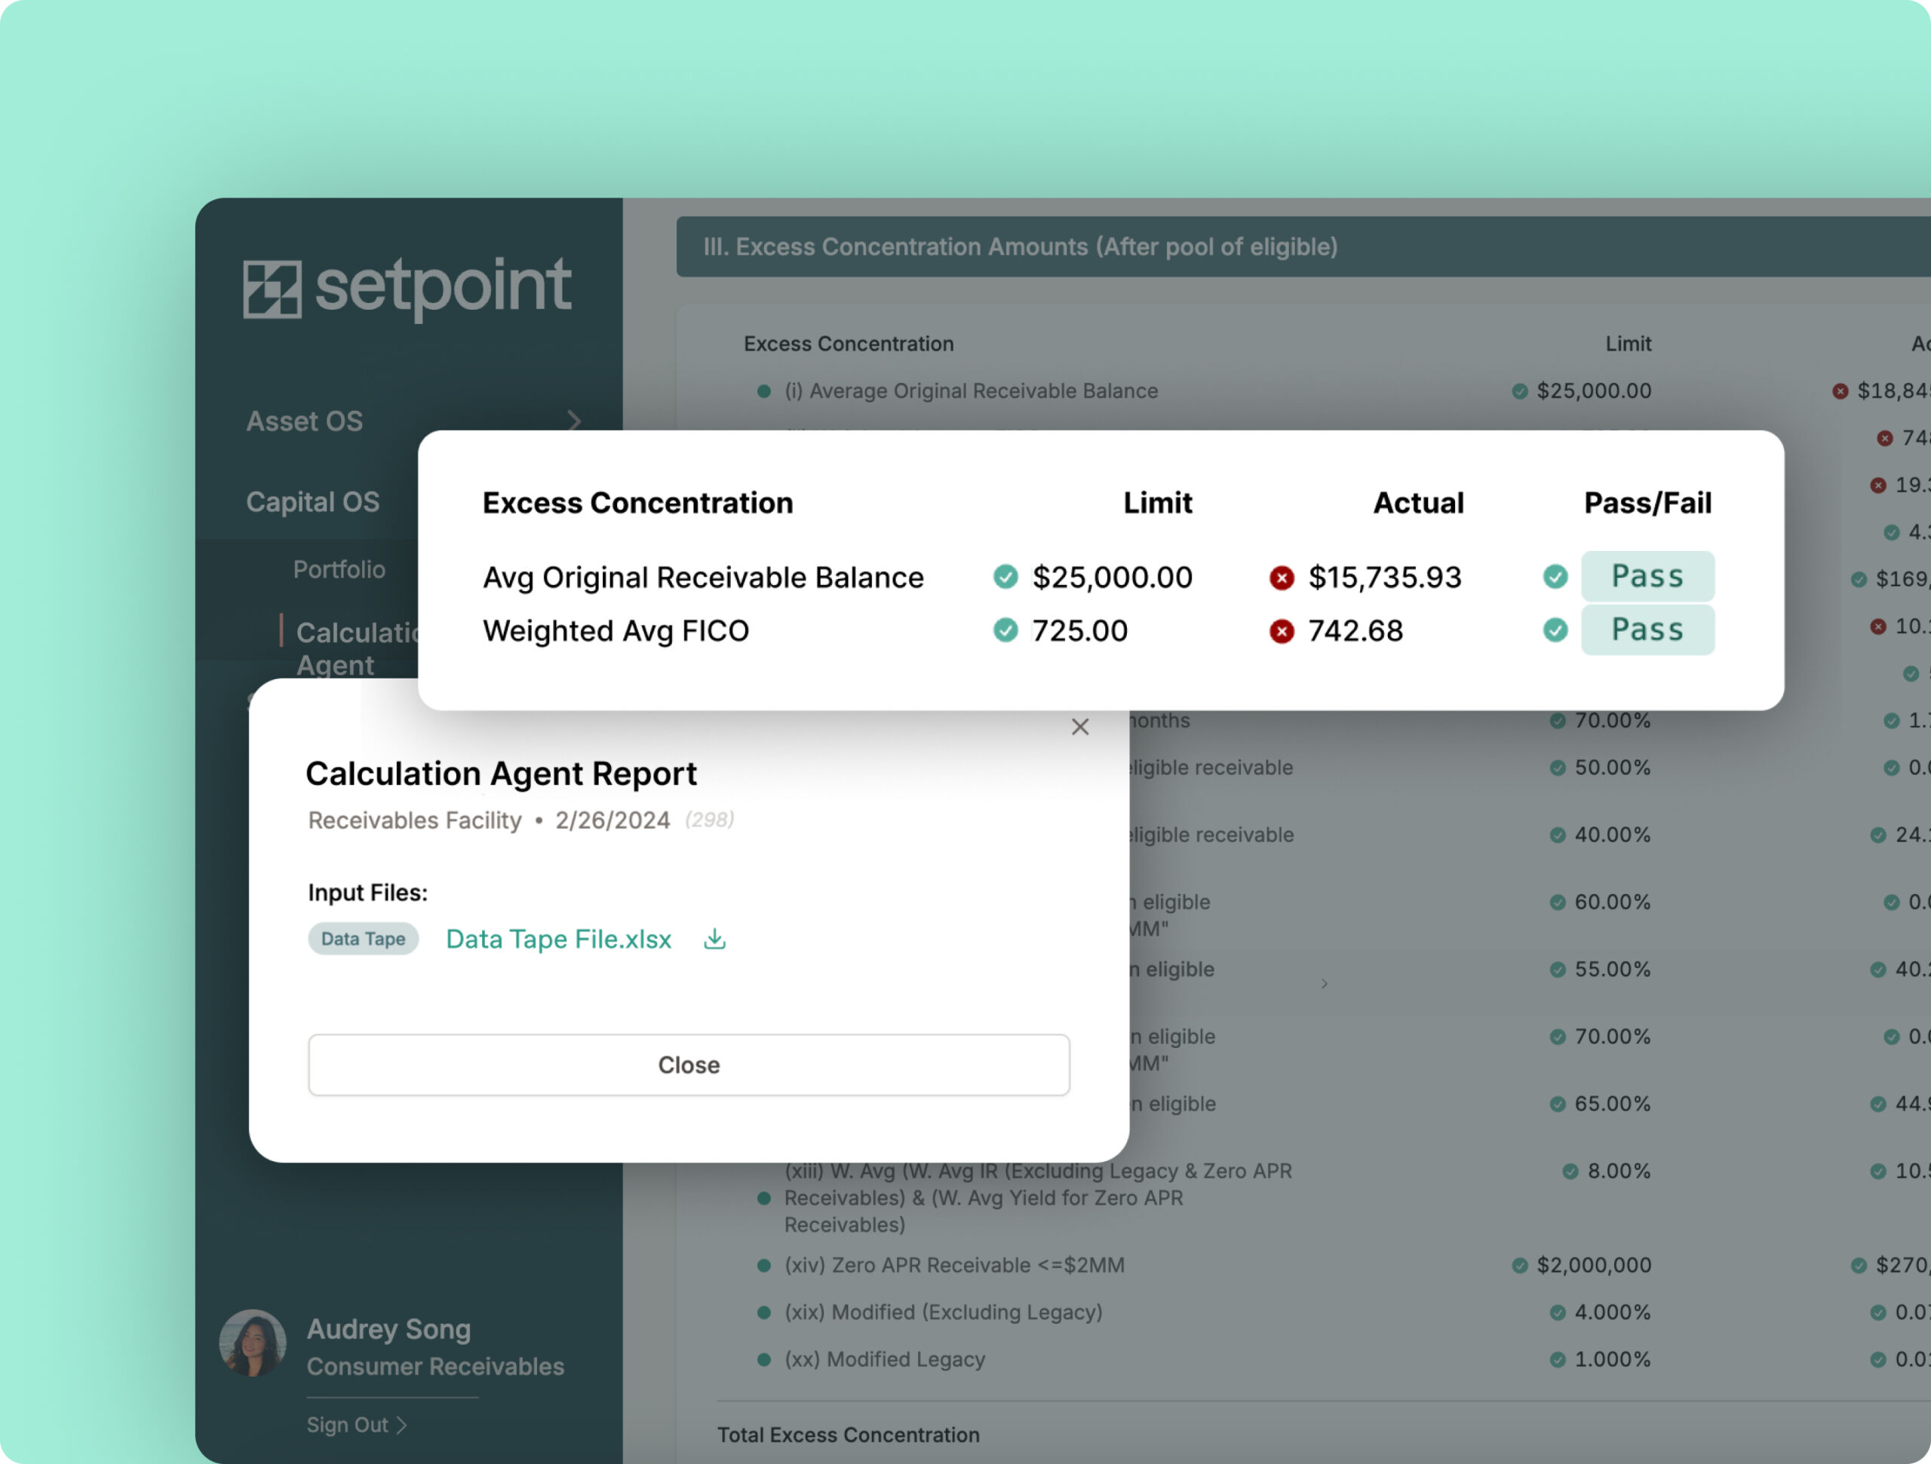Click the red icon beside the Average Original Receivable Balance actual

tap(1842, 391)
